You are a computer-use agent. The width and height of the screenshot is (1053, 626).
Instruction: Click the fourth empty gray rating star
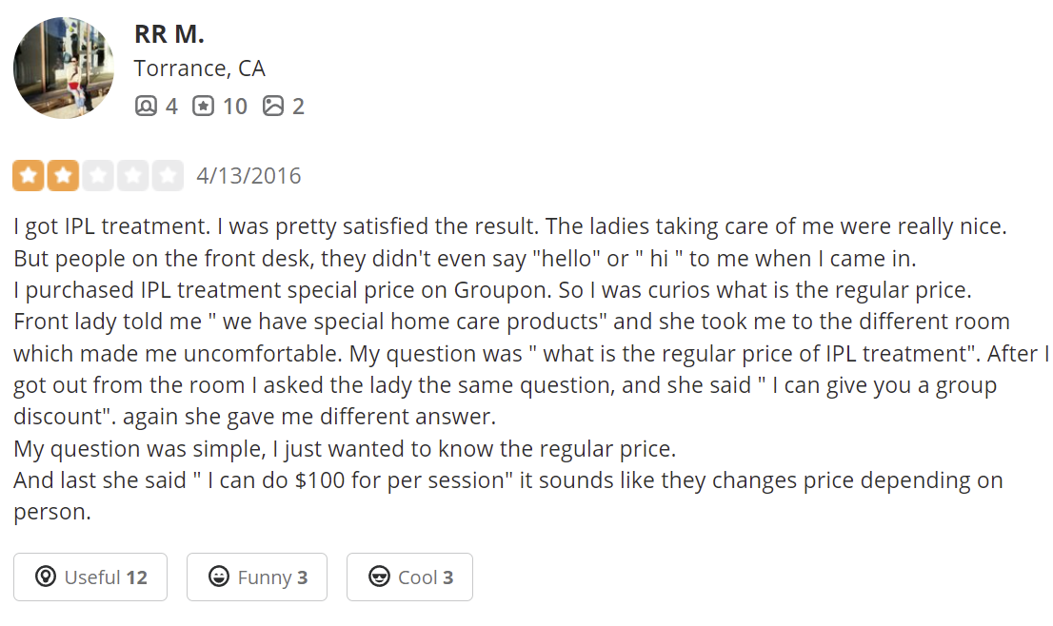pyautogui.click(x=133, y=176)
